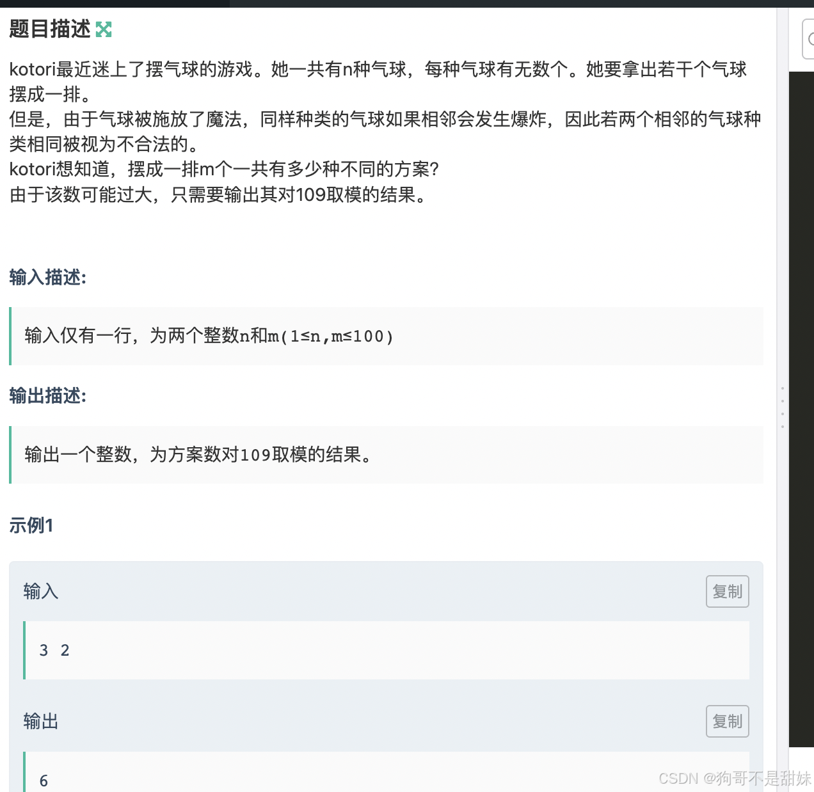Click the sample input value 3 2

(x=54, y=650)
